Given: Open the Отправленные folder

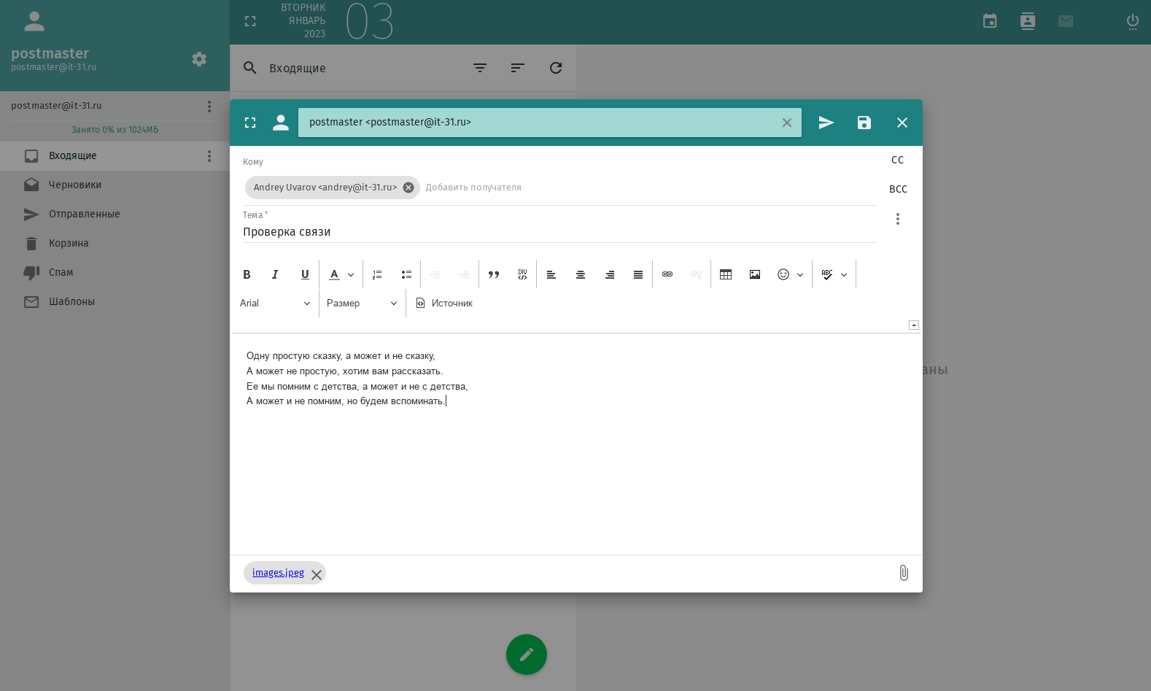Looking at the screenshot, I should tap(115, 215).
